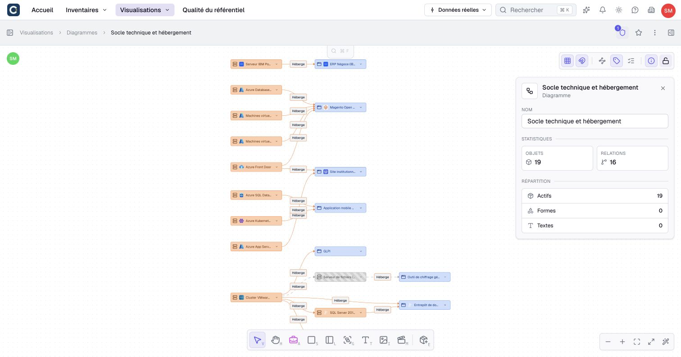Activate the hand pan tool
Screen dimensions: 681x357
pyautogui.click(x=276, y=340)
